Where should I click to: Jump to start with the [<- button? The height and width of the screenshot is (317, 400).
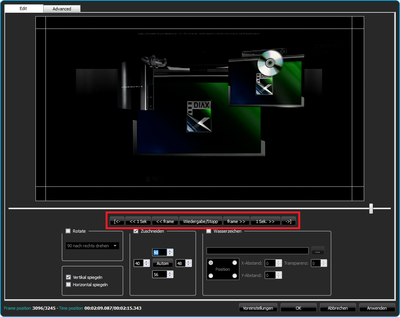(x=117, y=221)
